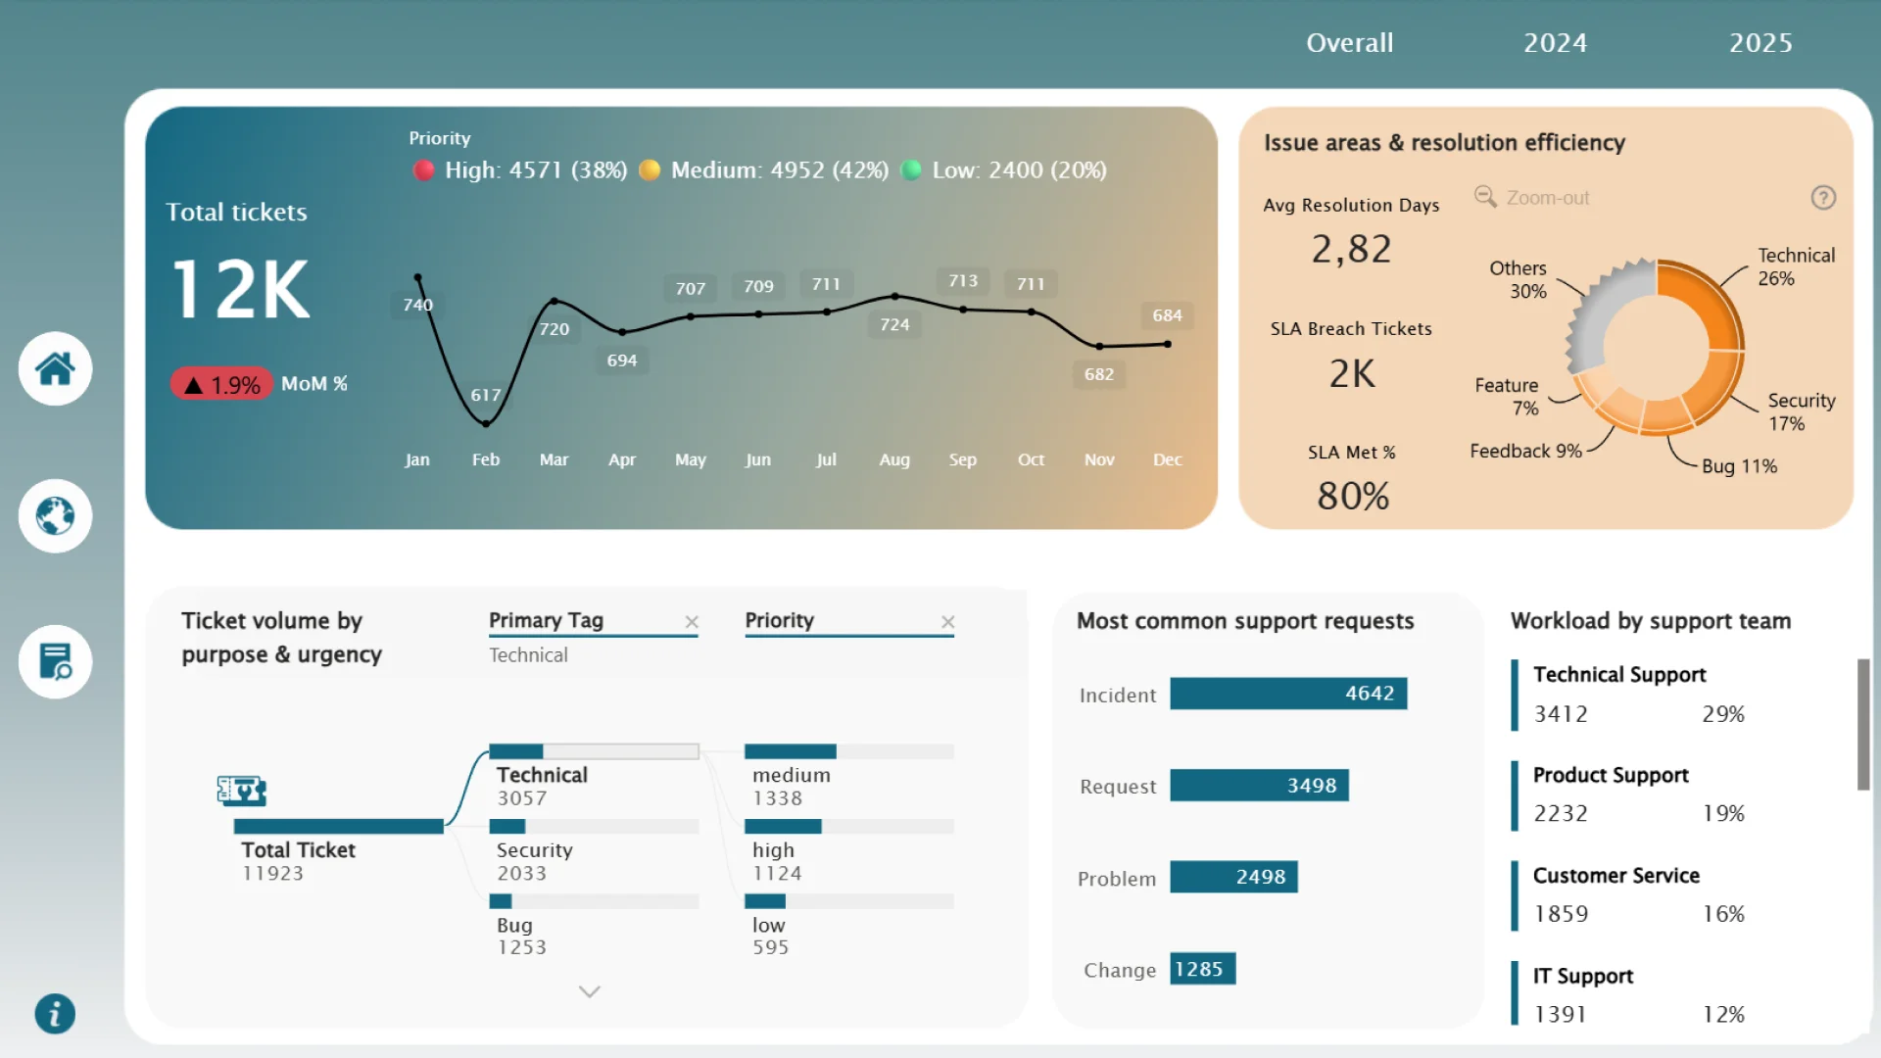The width and height of the screenshot is (1881, 1058).
Task: Click the help question mark icon
Action: point(1823,198)
